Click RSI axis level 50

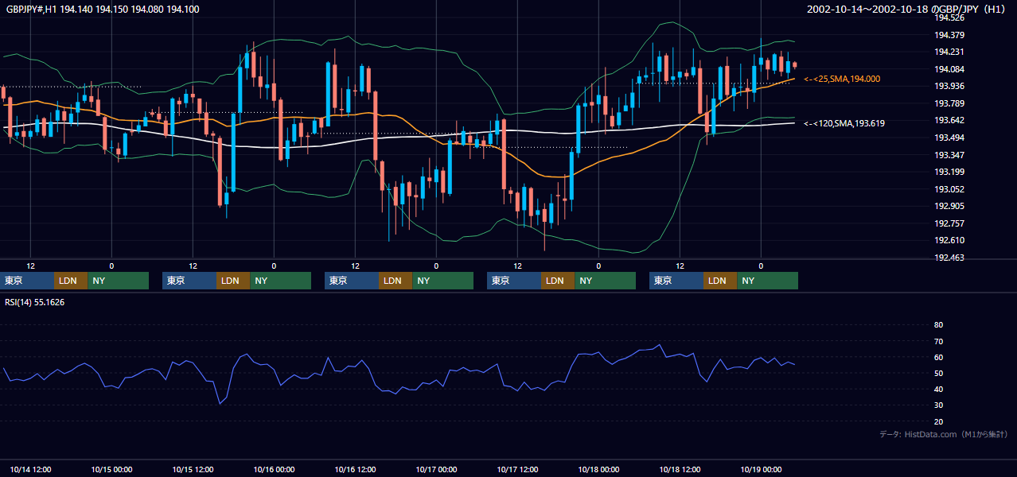click(938, 373)
